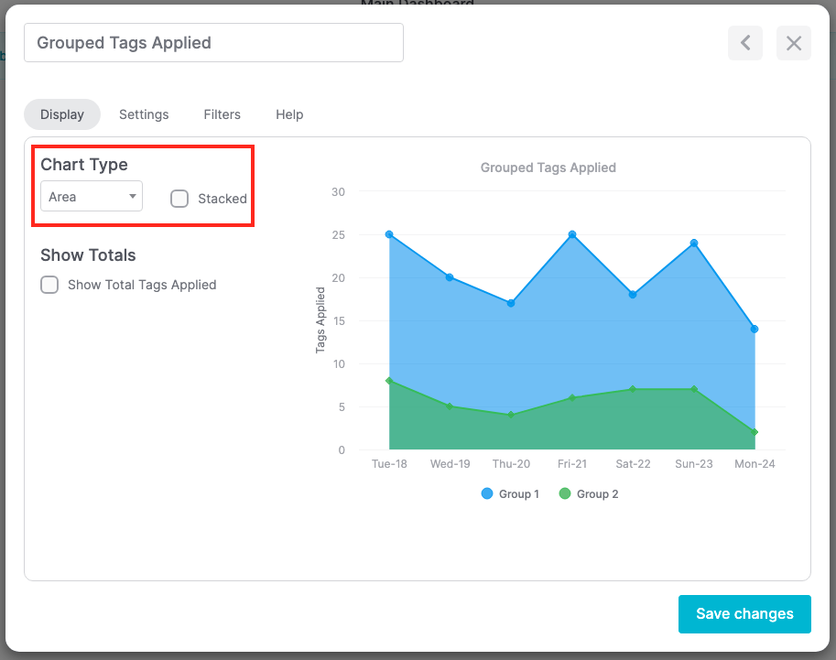This screenshot has width=836, height=660.
Task: Open the Filters tab
Action: click(x=222, y=114)
